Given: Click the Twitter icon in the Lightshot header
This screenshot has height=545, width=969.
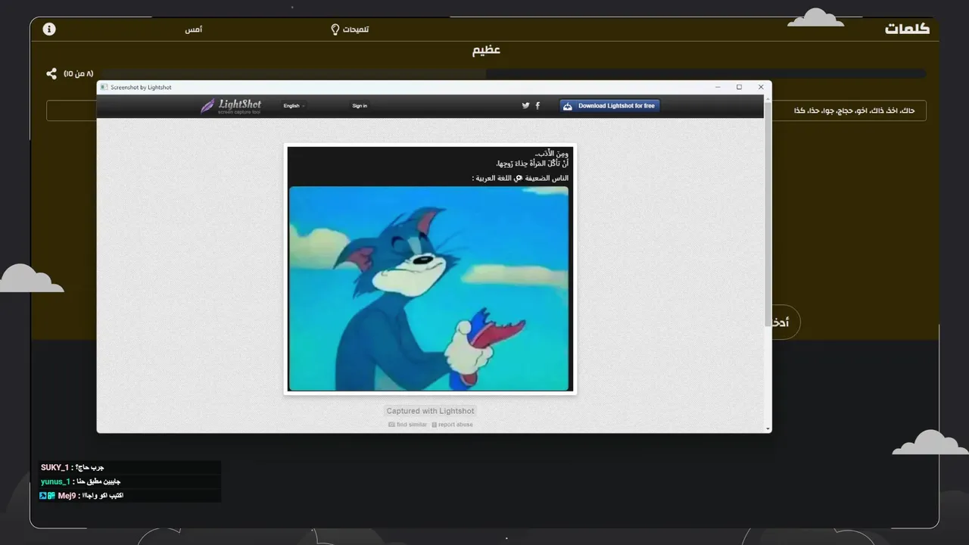Looking at the screenshot, I should tap(525, 106).
